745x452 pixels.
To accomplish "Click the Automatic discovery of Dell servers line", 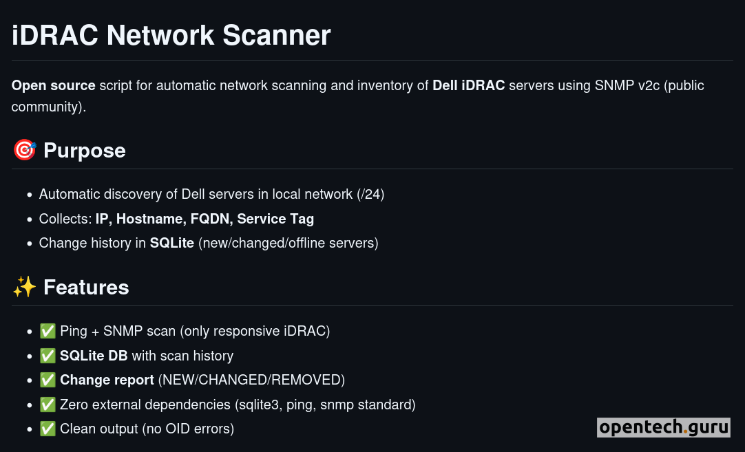I will point(211,194).
